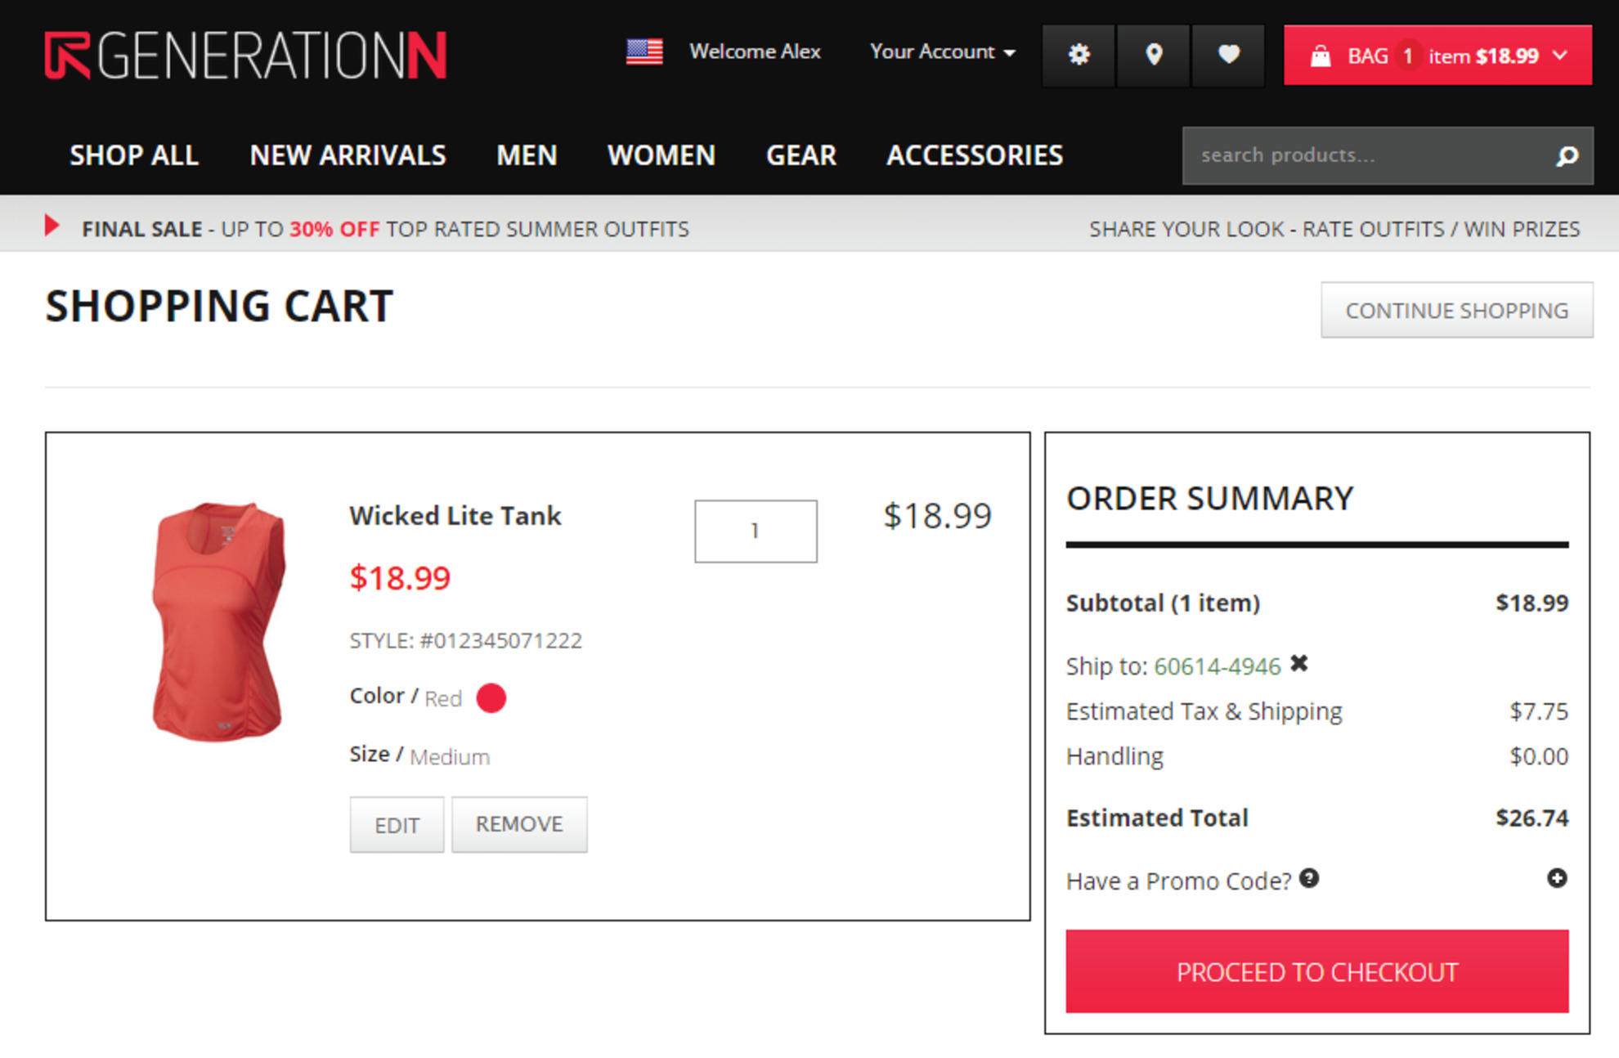The width and height of the screenshot is (1619, 1058).
Task: Click the Red color swatch
Action: click(x=491, y=697)
